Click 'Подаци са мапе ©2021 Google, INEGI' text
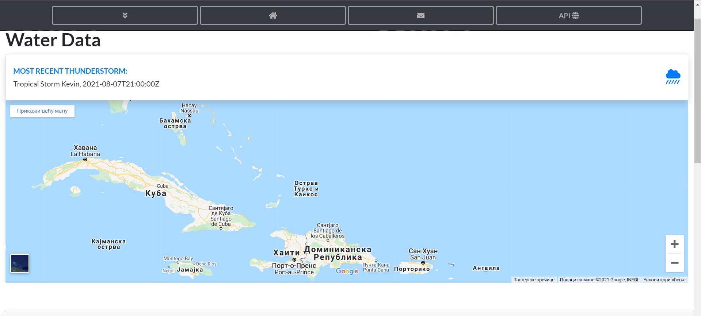Viewport: 701px width, 316px height. tap(599, 280)
